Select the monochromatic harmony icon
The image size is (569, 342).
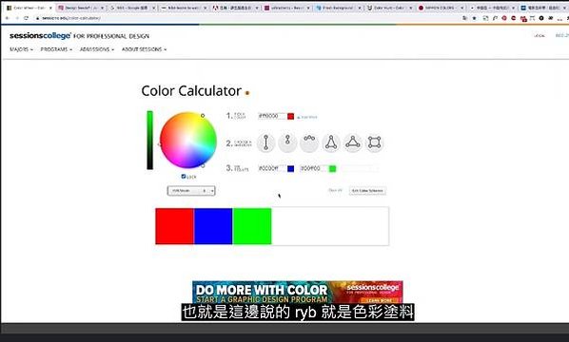(287, 142)
